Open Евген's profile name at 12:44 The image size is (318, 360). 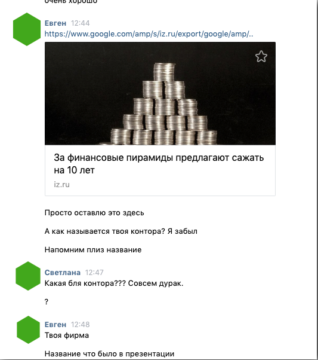[x=55, y=23]
